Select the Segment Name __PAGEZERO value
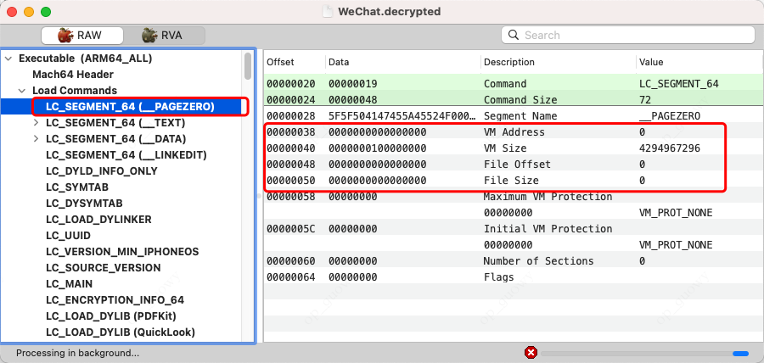The image size is (764, 363). (x=670, y=116)
